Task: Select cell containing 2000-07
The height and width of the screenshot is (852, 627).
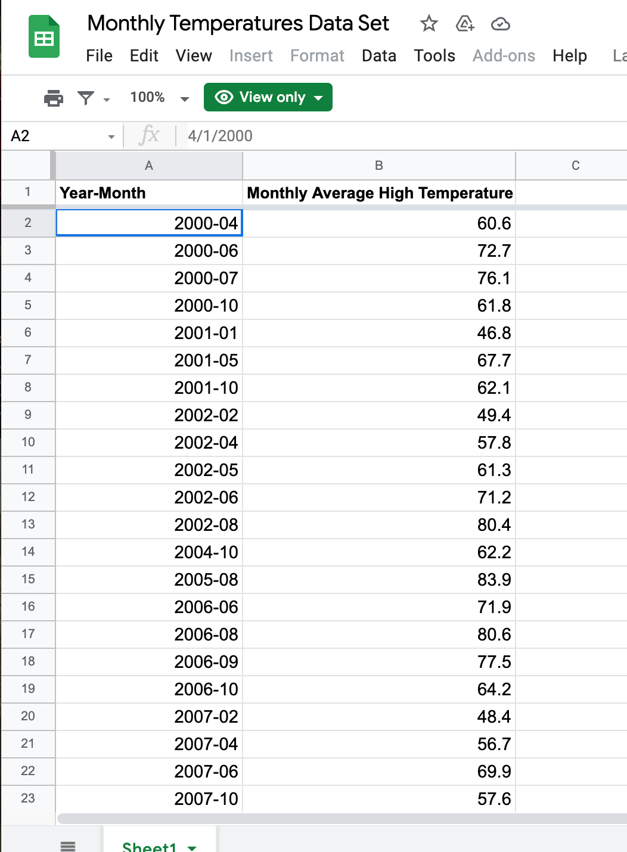Action: point(149,278)
